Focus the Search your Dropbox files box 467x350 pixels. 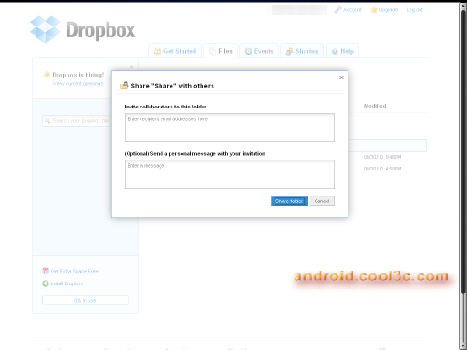pyautogui.click(x=77, y=121)
